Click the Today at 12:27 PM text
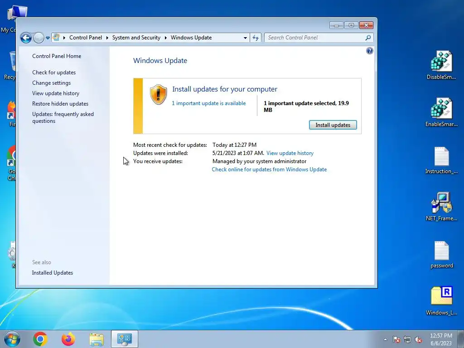Viewport: 464px width, 348px height. coord(234,145)
